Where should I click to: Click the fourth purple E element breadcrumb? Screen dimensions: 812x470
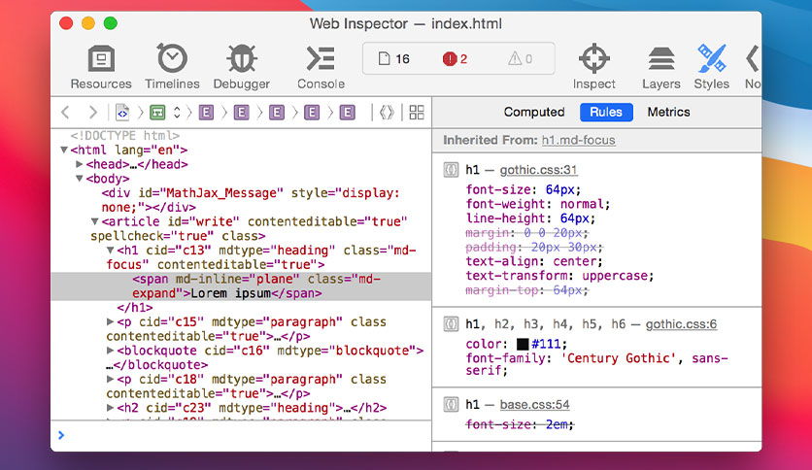tap(312, 113)
